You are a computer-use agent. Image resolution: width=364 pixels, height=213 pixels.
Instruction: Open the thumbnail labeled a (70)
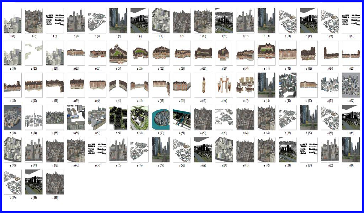(12, 150)
